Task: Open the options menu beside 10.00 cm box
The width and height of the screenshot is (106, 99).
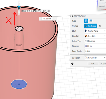Action: coord(55,19)
